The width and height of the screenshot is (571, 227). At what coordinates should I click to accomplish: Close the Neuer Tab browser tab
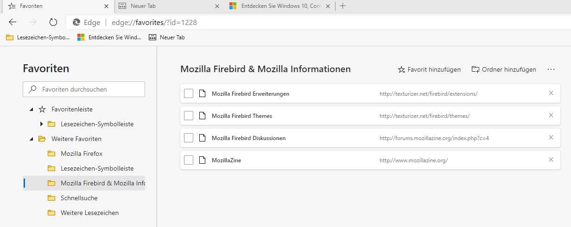point(217,6)
